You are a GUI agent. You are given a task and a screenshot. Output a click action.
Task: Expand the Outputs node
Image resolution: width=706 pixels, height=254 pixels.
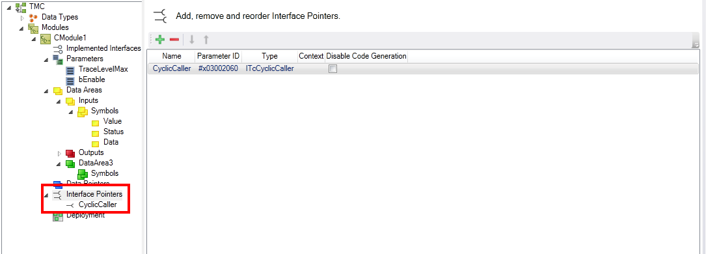(59, 154)
